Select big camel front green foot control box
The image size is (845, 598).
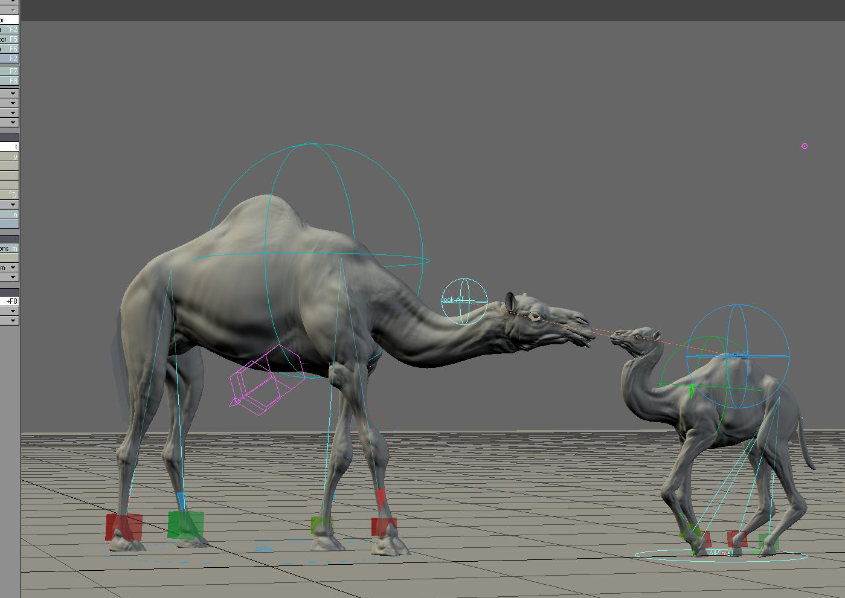click(x=321, y=525)
